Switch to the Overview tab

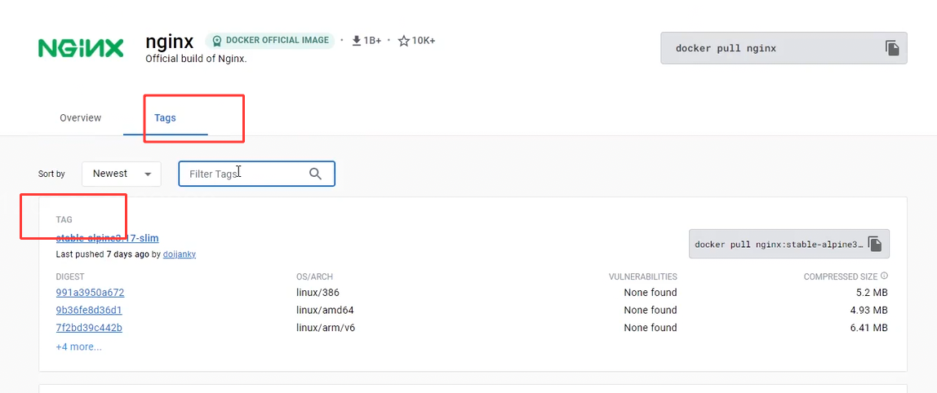(x=81, y=117)
